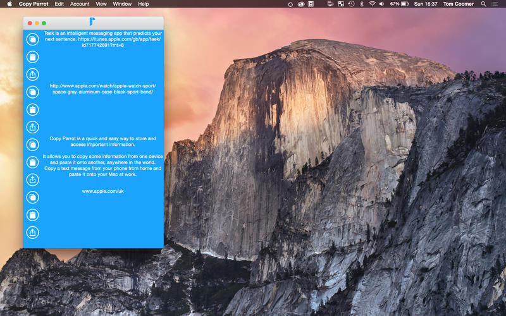This screenshot has width=506, height=316.
Task: Open the Window menu
Action: [x=122, y=4]
